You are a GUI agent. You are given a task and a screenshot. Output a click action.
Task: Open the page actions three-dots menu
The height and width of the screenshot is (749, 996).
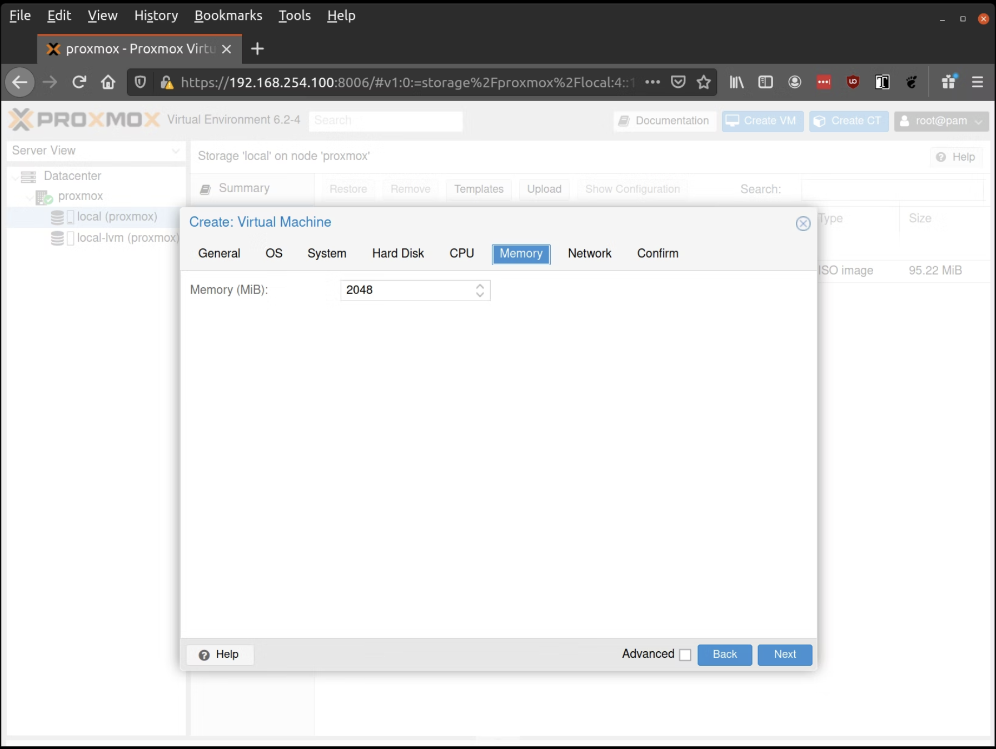[x=653, y=82]
